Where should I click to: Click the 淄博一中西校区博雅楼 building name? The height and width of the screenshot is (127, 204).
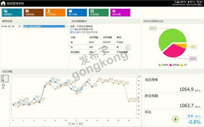(x=81, y=26)
